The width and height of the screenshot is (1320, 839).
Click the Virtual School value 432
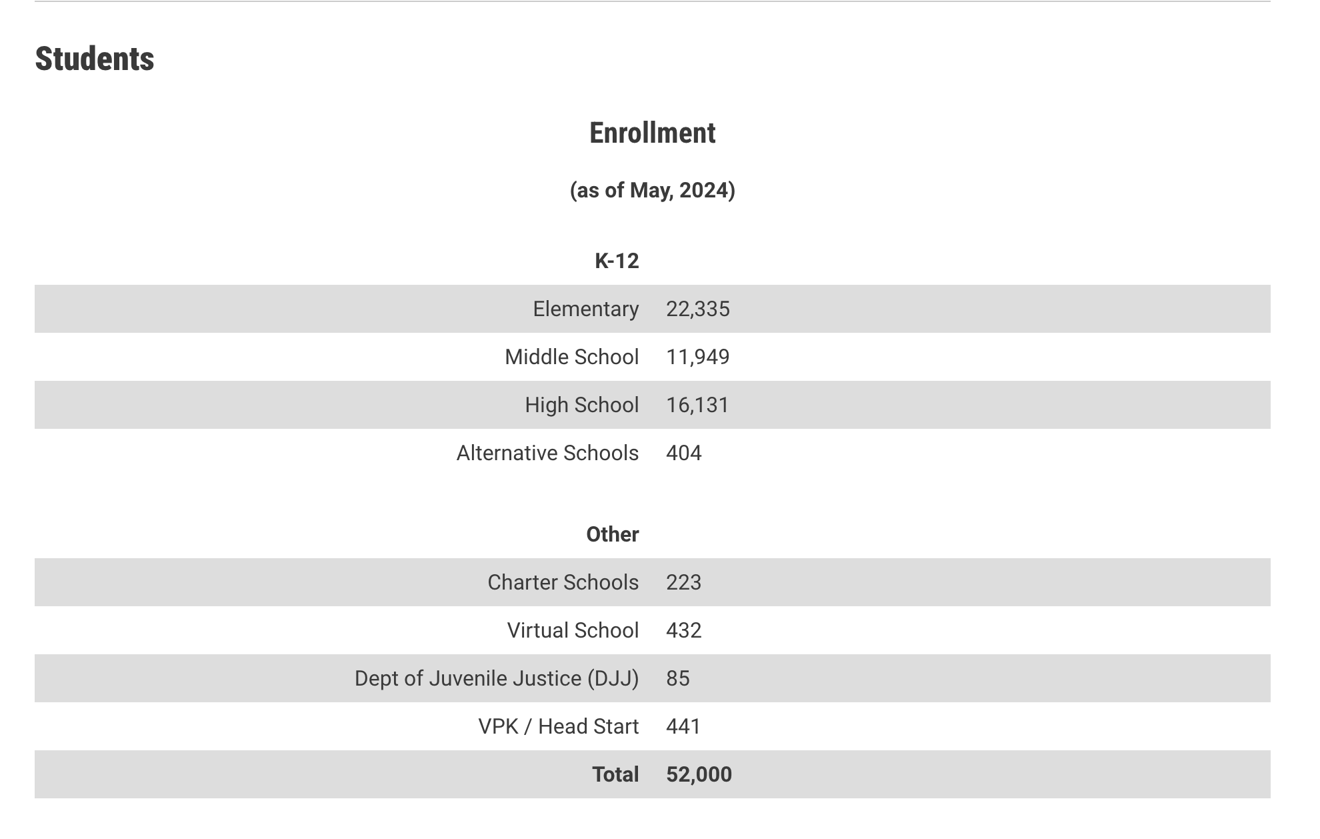tap(683, 630)
